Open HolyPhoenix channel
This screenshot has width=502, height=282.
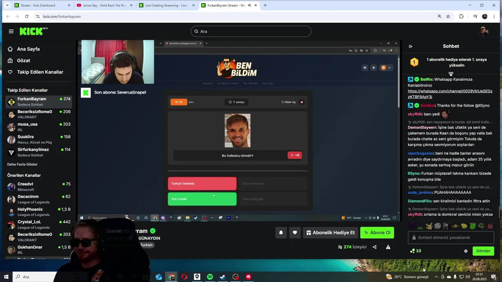38,212
